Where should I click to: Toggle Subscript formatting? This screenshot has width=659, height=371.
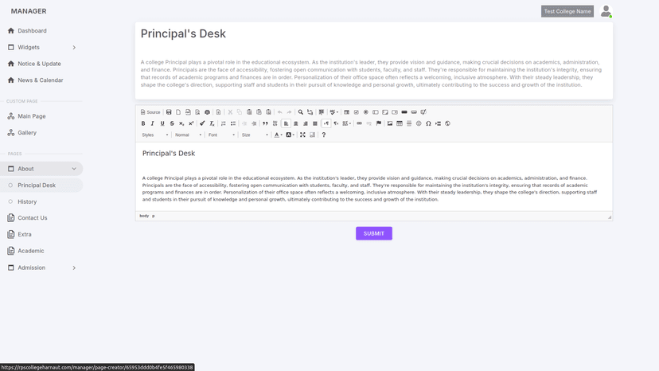181,123
